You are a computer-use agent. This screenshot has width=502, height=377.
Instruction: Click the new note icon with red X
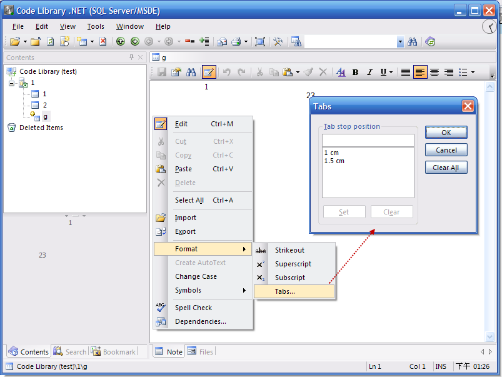(103, 42)
